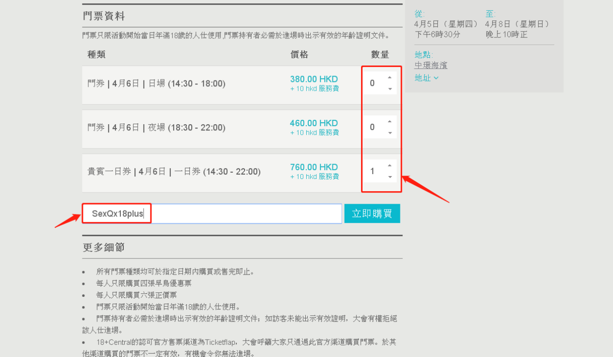This screenshot has width=613, height=357.
Task: Select the 貴賓一日券 (14:30 - 22:00) row label
Action: [x=174, y=172]
